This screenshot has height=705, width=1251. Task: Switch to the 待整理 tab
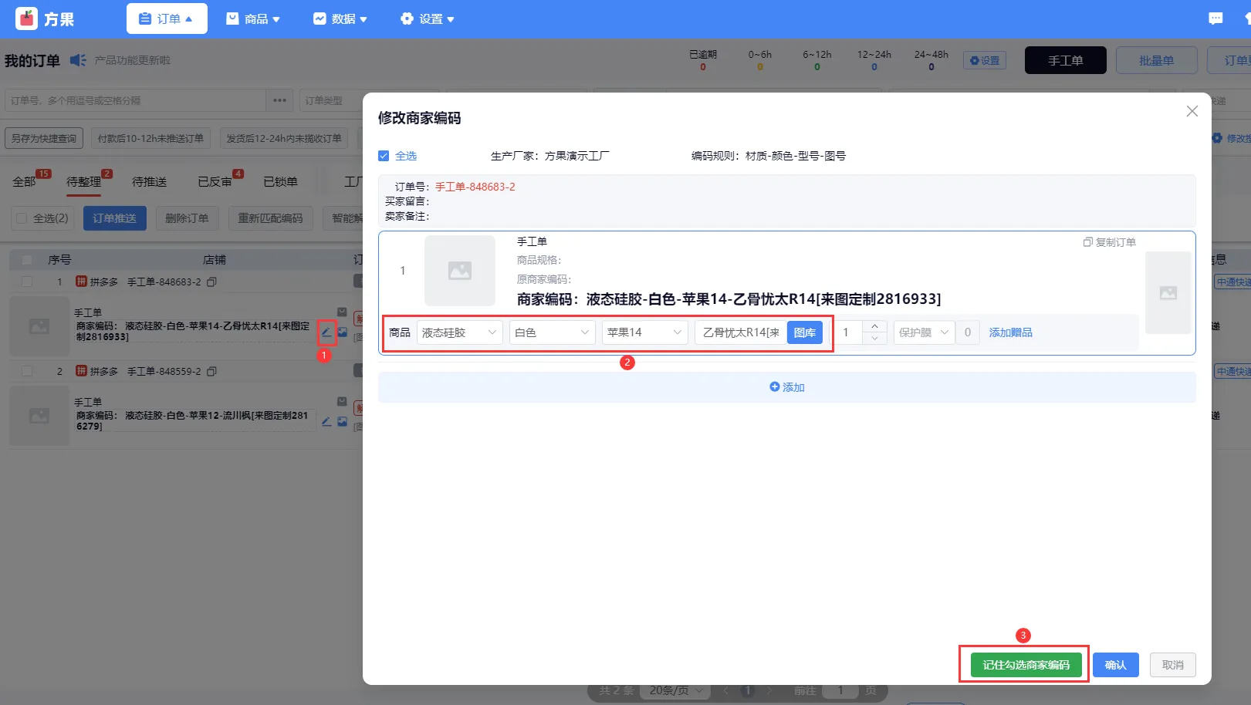tap(83, 181)
